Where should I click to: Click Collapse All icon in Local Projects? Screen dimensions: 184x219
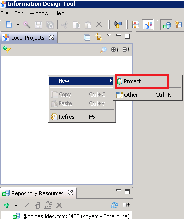pyautogui.click(x=87, y=38)
